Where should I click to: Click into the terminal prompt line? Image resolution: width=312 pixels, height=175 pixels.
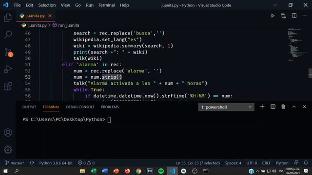67,120
